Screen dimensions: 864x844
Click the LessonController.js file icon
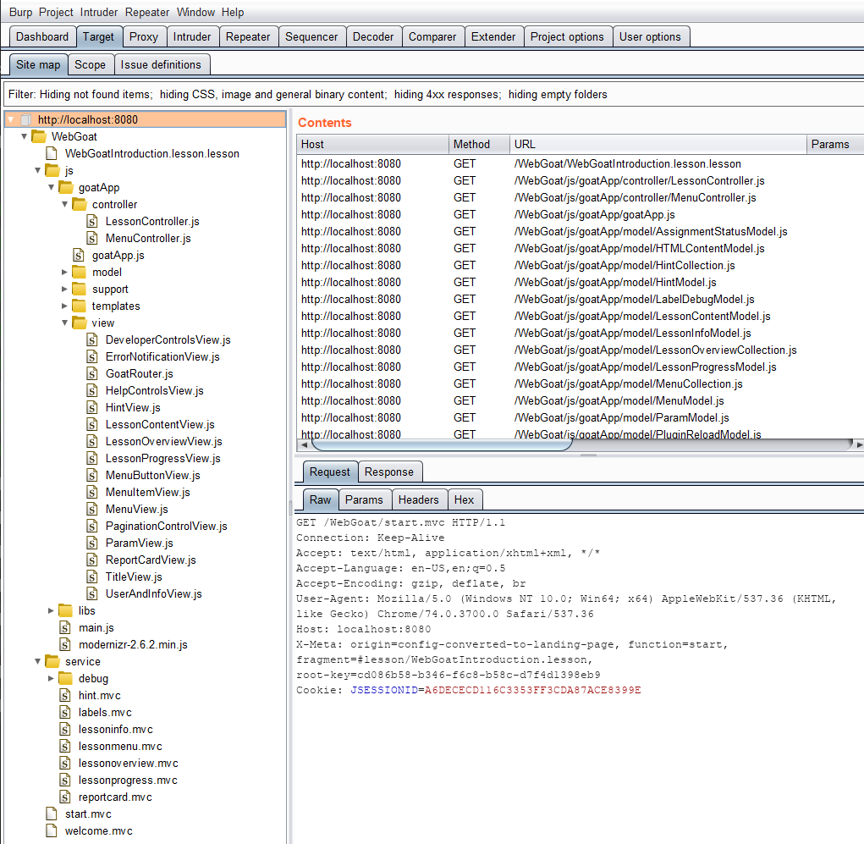coord(92,221)
